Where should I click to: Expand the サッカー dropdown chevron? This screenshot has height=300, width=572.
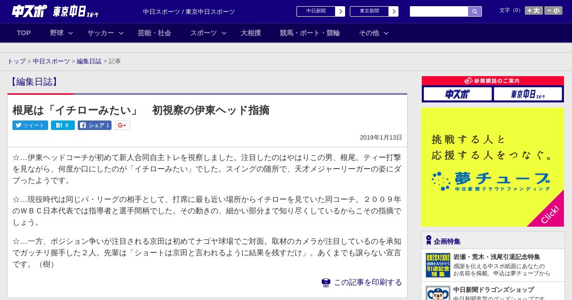pos(121,33)
